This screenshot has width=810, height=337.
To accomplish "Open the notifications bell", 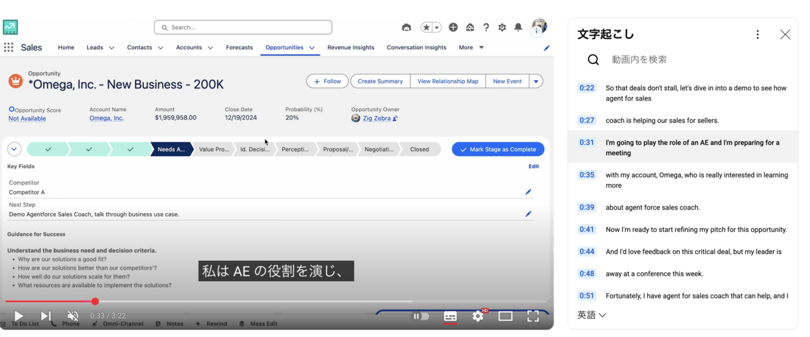I will tap(518, 28).
